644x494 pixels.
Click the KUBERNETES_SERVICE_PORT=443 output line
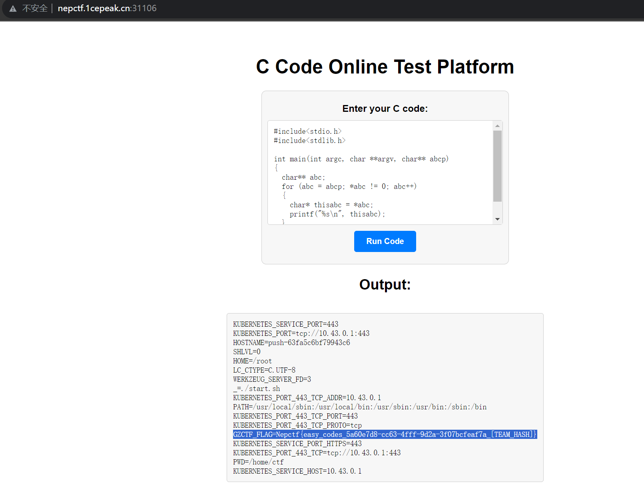pos(286,324)
